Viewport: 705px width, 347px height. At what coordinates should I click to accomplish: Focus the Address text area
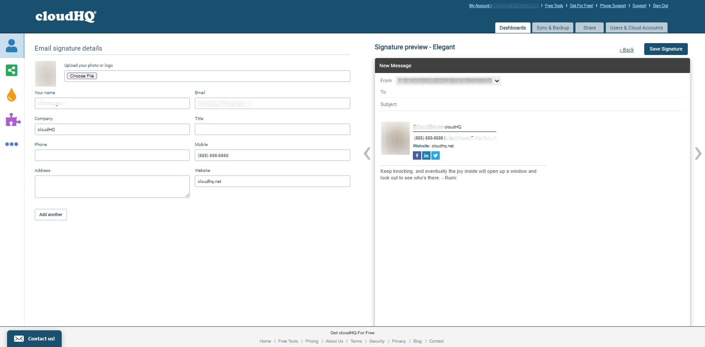(112, 186)
